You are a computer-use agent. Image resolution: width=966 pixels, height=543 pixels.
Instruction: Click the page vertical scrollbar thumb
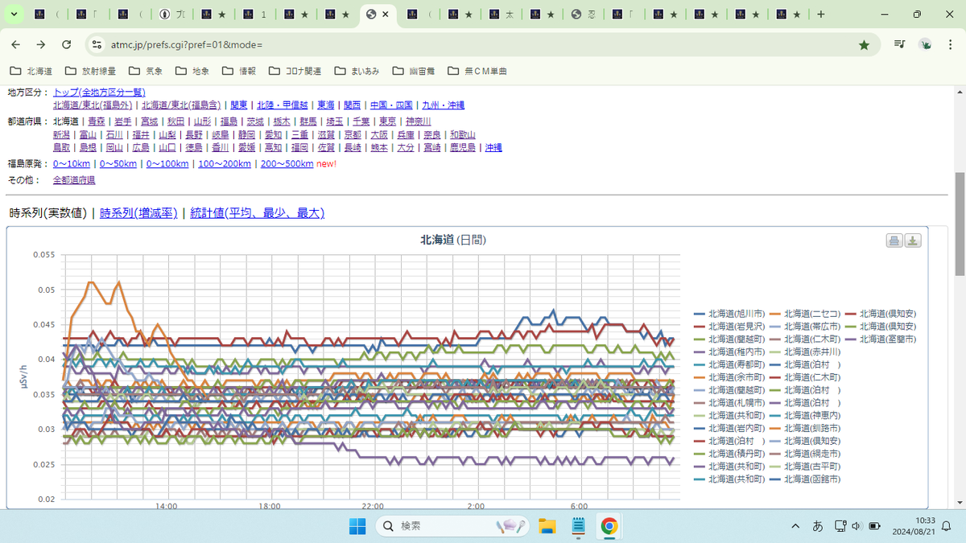pyautogui.click(x=959, y=223)
